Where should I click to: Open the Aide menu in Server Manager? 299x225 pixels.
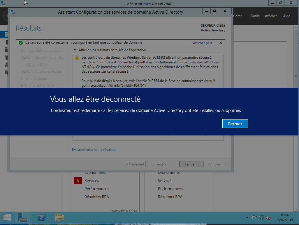[286, 16]
